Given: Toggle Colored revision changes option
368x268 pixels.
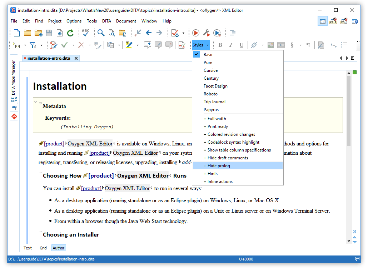Looking at the screenshot, I should tap(238, 134).
